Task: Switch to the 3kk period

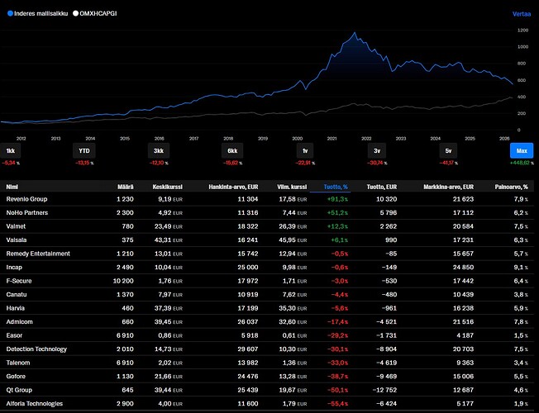Action: tap(159, 151)
